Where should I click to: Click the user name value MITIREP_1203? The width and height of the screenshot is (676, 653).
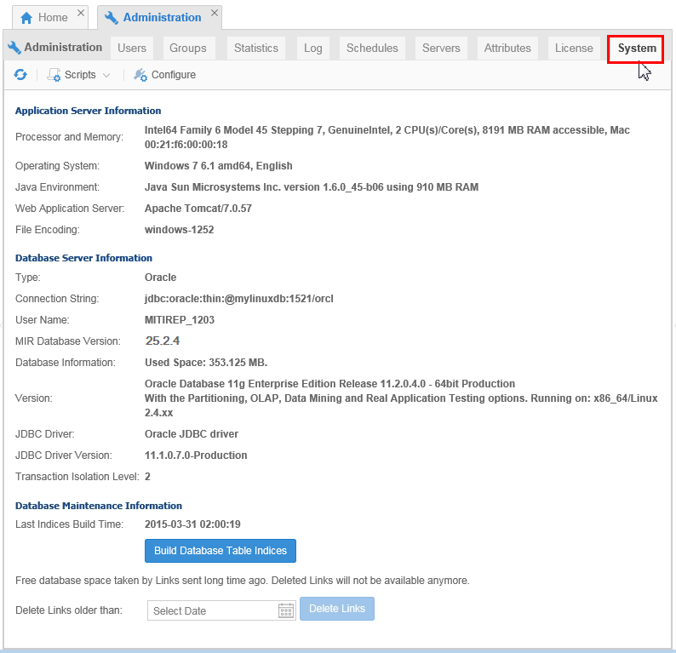(x=180, y=320)
